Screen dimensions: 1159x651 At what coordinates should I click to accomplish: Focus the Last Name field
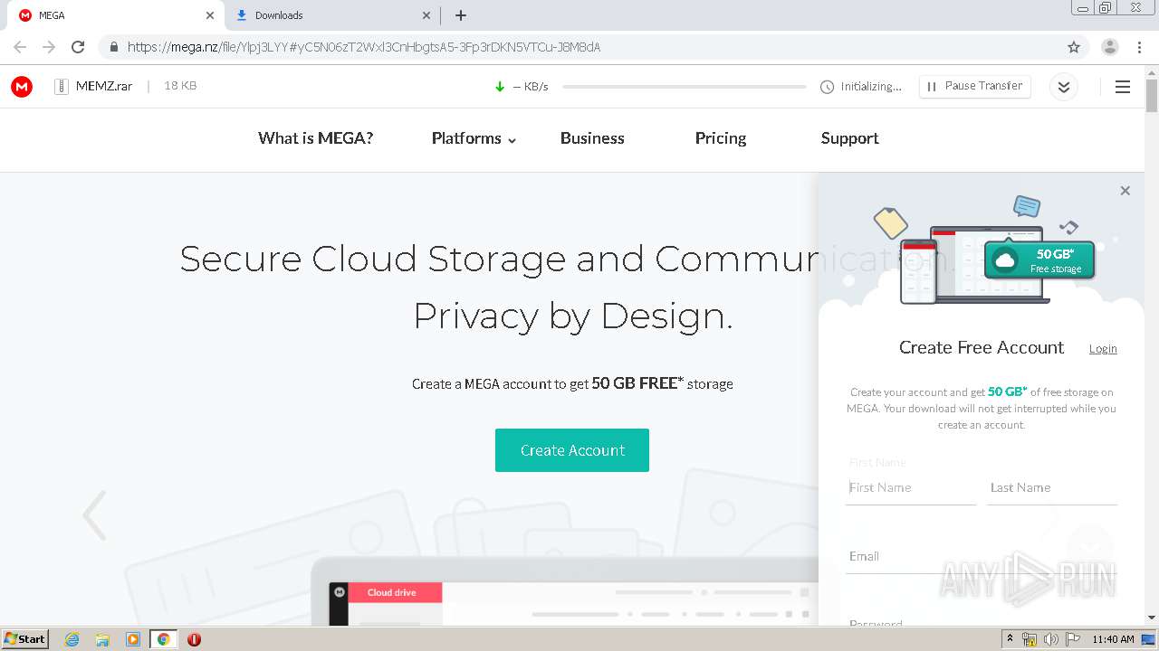click(x=1052, y=487)
